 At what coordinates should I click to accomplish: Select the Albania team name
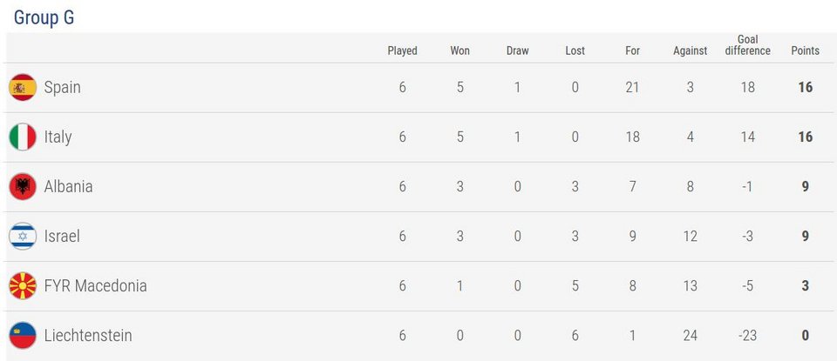click(x=68, y=186)
